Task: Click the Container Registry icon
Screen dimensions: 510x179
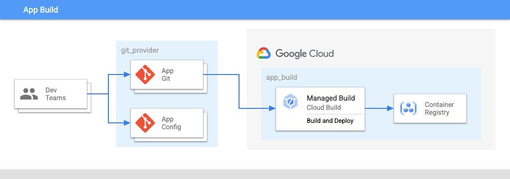Action: (408, 108)
